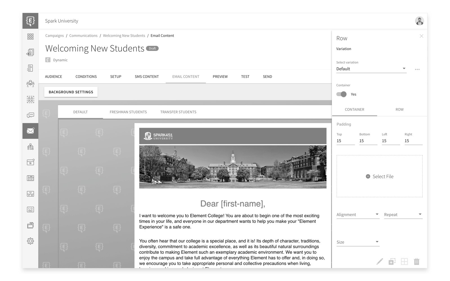Open the stacked files icon in the sidebar
Viewport: 450px width, 281px height.
point(30,225)
